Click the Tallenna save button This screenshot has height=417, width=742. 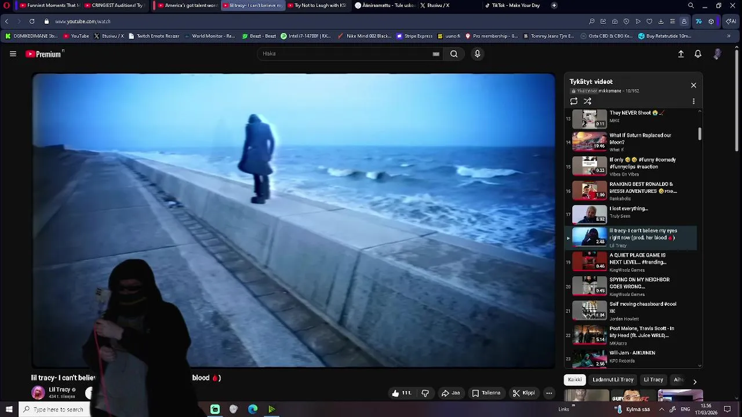click(486, 393)
